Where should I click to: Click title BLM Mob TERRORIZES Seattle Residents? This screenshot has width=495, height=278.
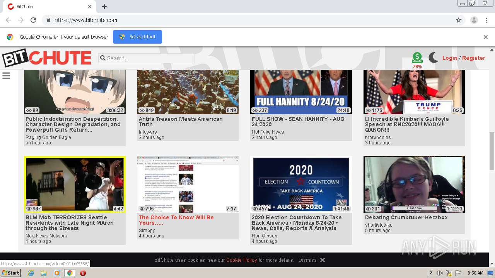pyautogui.click(x=70, y=223)
